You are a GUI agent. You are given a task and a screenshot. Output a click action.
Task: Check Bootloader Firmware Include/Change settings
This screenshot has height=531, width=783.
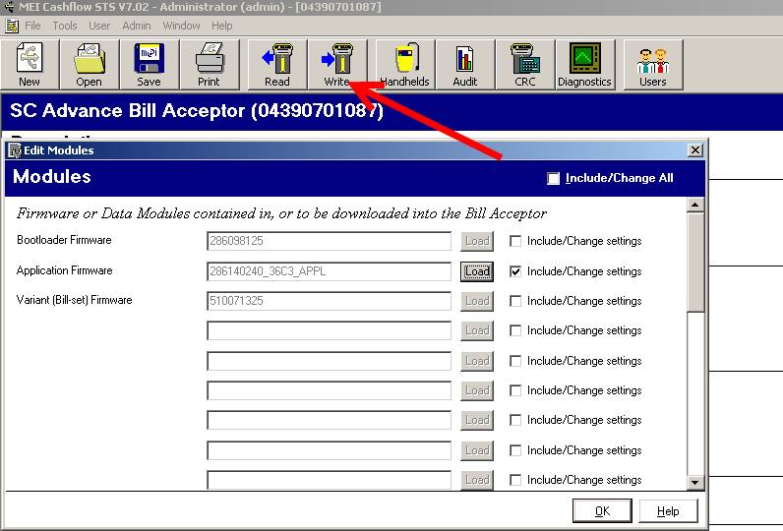tap(515, 241)
